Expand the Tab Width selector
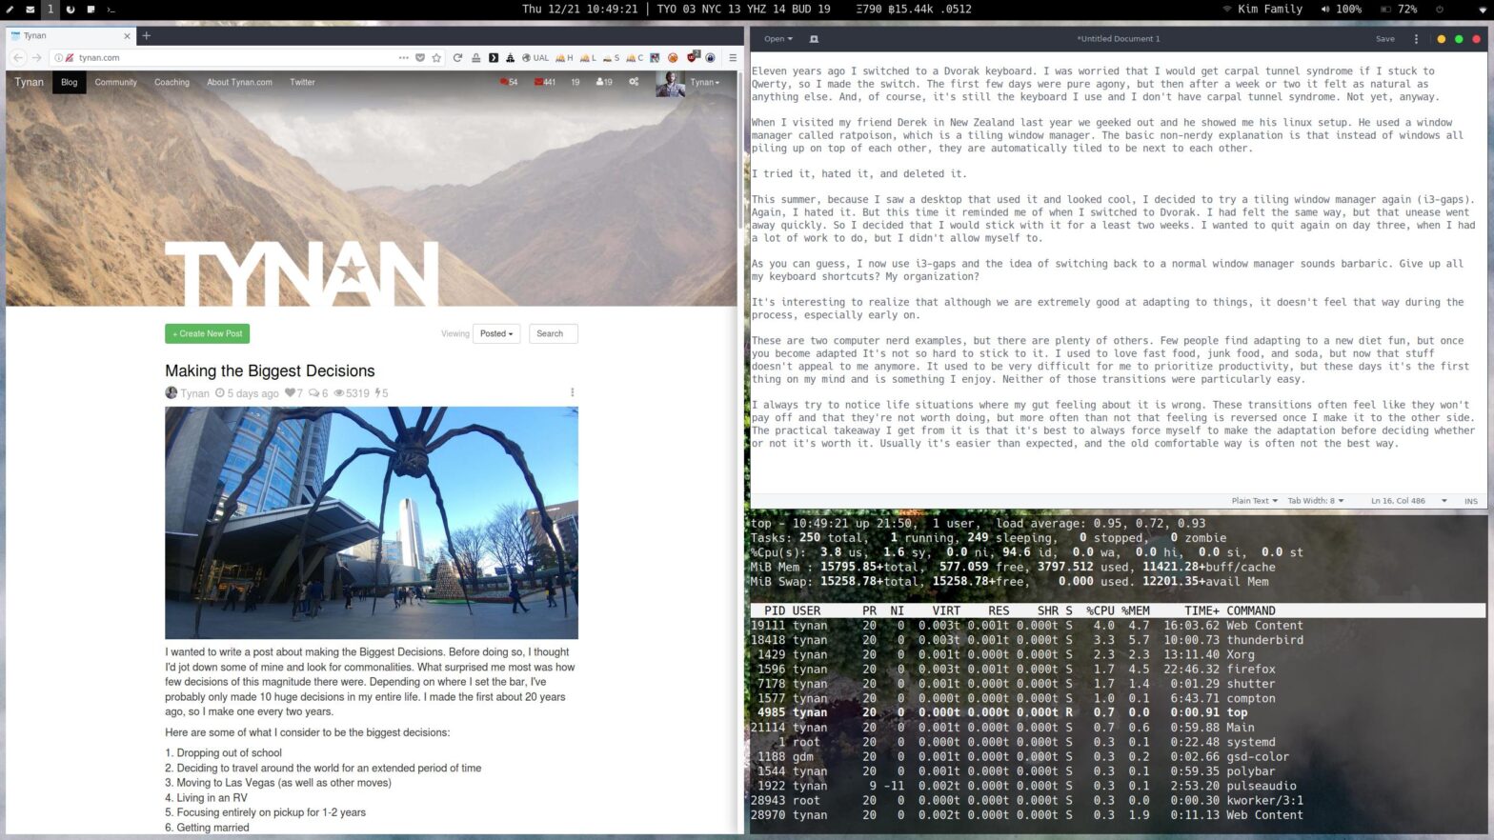The height and width of the screenshot is (840, 1494). coord(1316,501)
